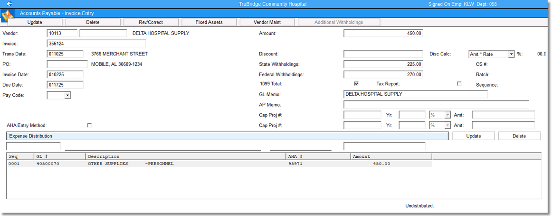The image size is (552, 217).
Task: Select distribution row 0001
Action: click(x=219, y=164)
